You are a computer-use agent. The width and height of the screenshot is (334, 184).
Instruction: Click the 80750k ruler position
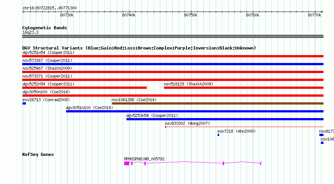(x=191, y=15)
